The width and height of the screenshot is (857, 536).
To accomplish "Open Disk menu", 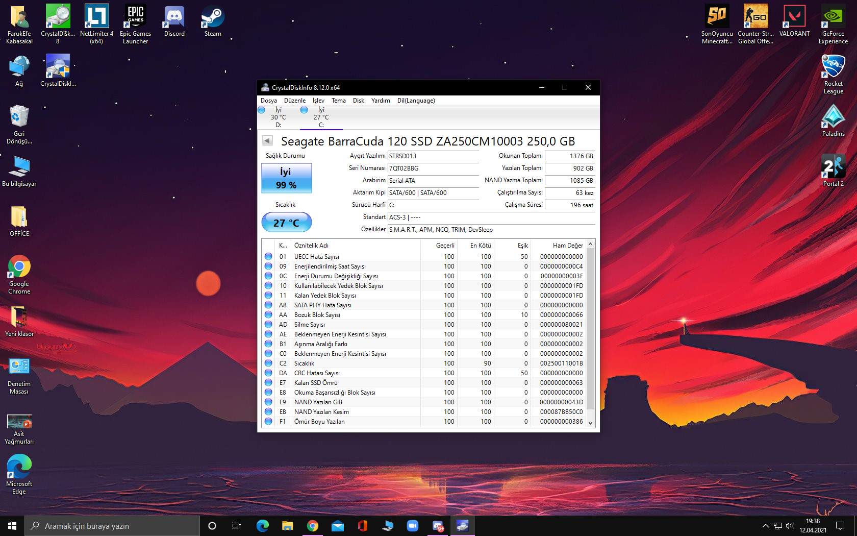I will coord(359,101).
